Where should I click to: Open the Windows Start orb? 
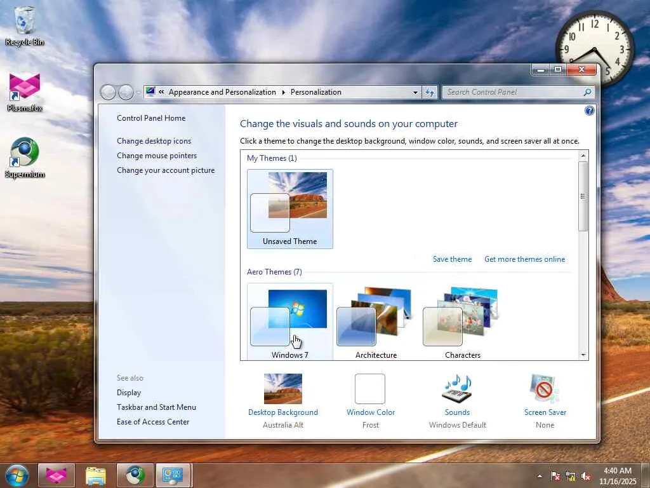(x=17, y=475)
